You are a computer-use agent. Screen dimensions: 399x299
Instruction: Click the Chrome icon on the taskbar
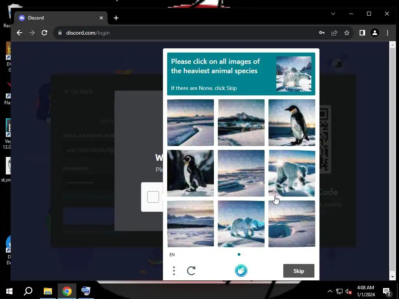click(67, 291)
